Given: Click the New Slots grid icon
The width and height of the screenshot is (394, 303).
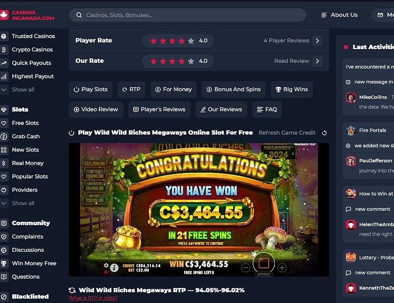Looking at the screenshot, I should (4, 150).
